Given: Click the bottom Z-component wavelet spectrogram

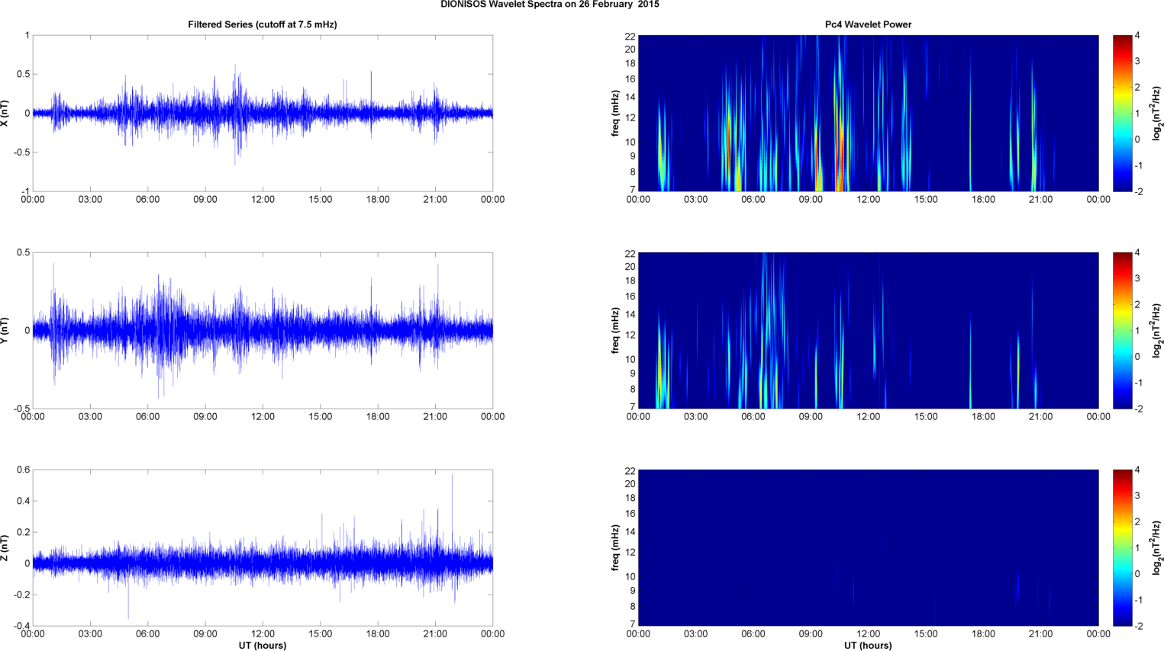Looking at the screenshot, I should [x=868, y=547].
